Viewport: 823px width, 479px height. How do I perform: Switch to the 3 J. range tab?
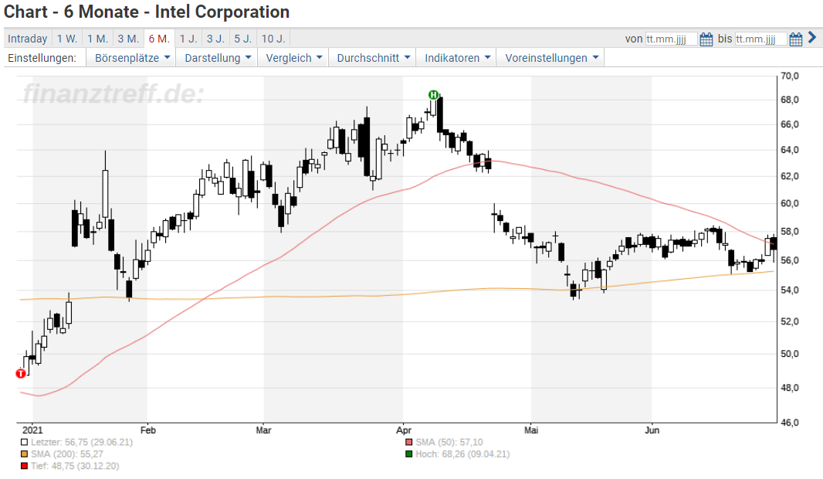215,39
